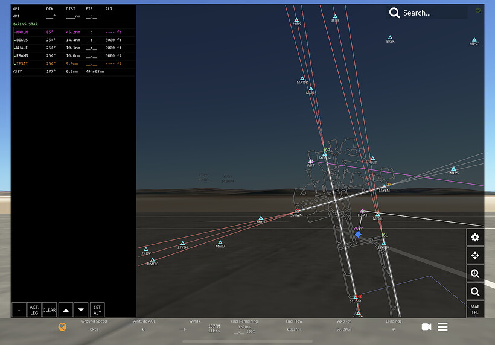
Task: Tap the Visibility status readout
Action: [344, 325]
